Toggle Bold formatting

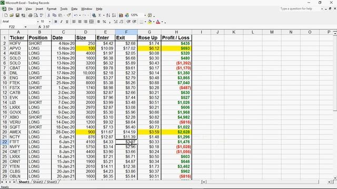tap(56, 22)
